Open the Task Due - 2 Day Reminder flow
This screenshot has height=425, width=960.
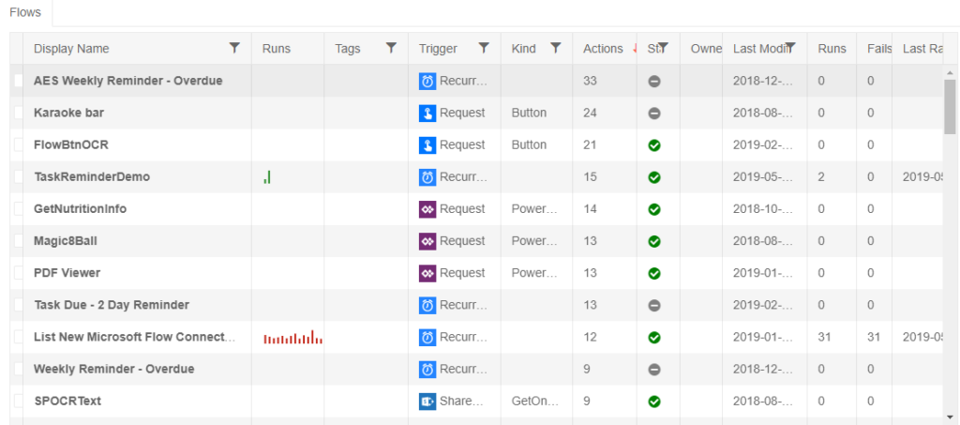point(111,305)
